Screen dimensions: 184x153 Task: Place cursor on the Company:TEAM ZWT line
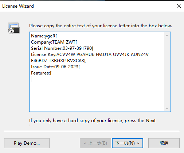click(x=54, y=42)
